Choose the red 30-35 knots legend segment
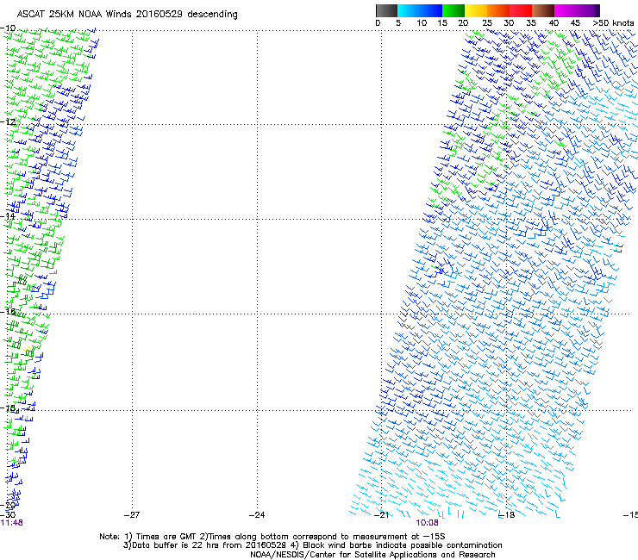The height and width of the screenshot is (560, 638). pyautogui.click(x=521, y=10)
